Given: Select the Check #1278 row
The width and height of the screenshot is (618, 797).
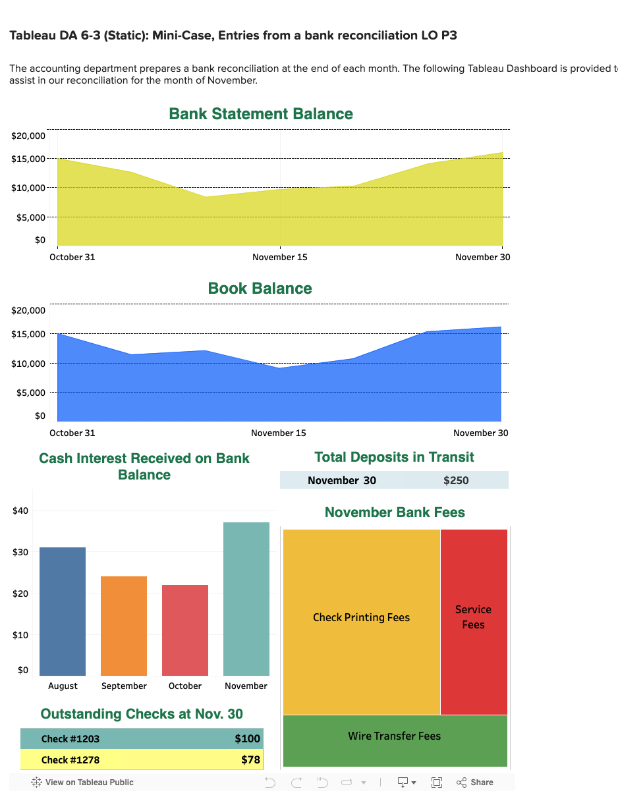Looking at the screenshot, I should [142, 759].
